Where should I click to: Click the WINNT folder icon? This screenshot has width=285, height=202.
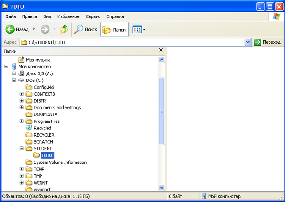click(29, 183)
